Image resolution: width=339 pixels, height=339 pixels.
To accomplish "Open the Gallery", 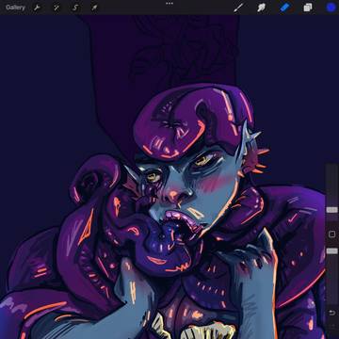I will pyautogui.click(x=15, y=8).
